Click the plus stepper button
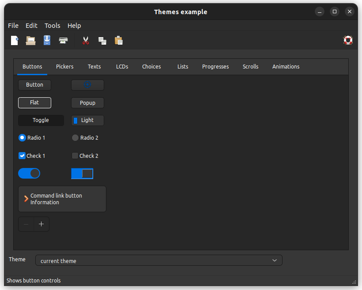Viewport: 362px width, 290px height. pos(41,224)
